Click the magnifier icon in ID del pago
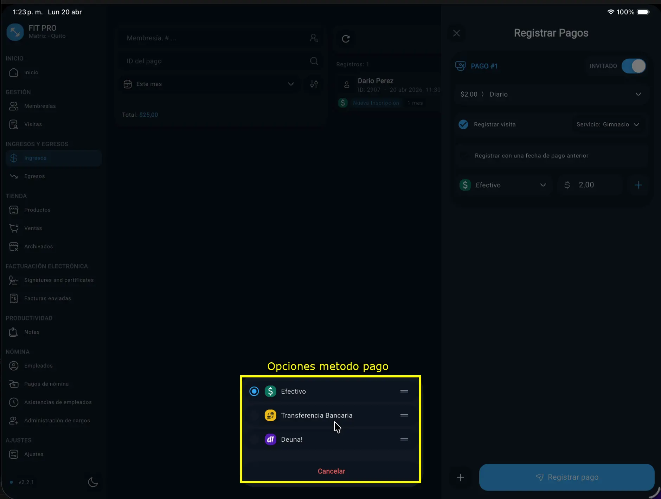Image resolution: width=661 pixels, height=499 pixels. point(314,61)
